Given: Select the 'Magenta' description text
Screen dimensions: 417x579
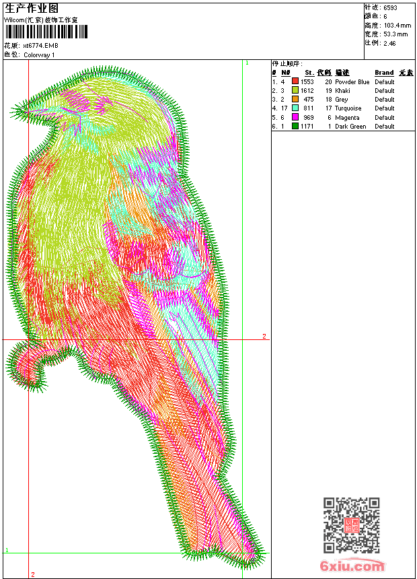Looking at the screenshot, I should 347,117.
